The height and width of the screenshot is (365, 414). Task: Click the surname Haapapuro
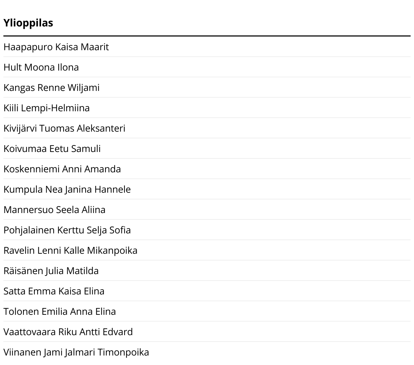pyautogui.click(x=28, y=47)
